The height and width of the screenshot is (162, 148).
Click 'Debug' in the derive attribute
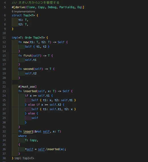click(52, 7)
